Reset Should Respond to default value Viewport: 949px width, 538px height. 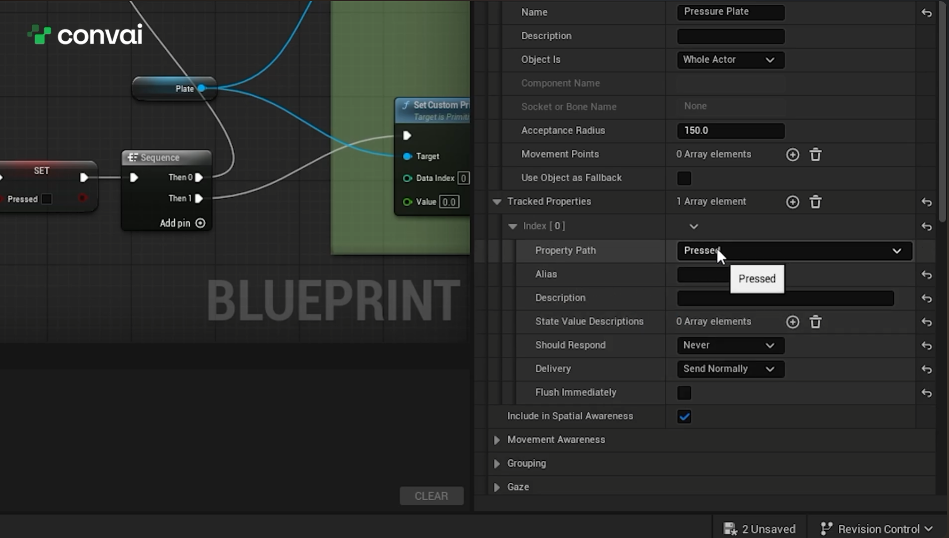pyautogui.click(x=927, y=346)
